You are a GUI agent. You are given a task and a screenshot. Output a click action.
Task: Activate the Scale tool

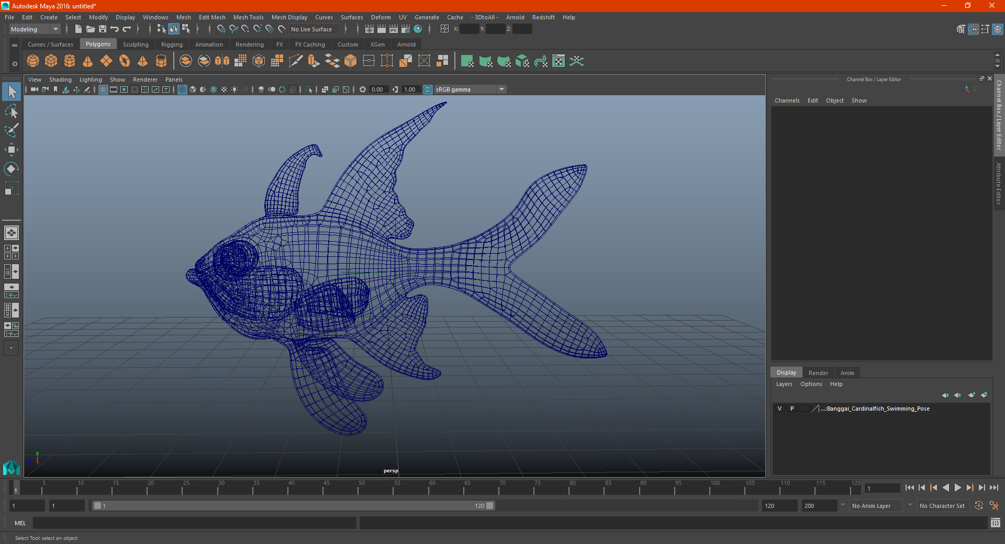pyautogui.click(x=12, y=188)
